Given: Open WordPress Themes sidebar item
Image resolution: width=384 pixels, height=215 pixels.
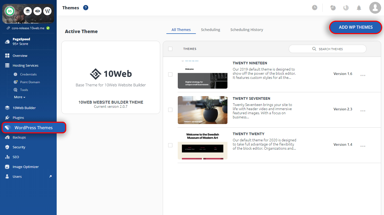Looking at the screenshot, I should click(34, 128).
